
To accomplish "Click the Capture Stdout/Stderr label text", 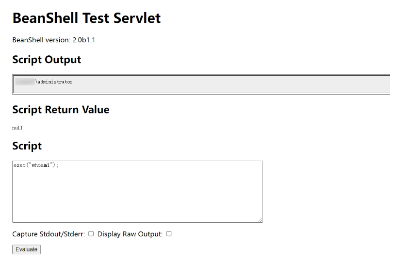I will pyautogui.click(x=49, y=234).
